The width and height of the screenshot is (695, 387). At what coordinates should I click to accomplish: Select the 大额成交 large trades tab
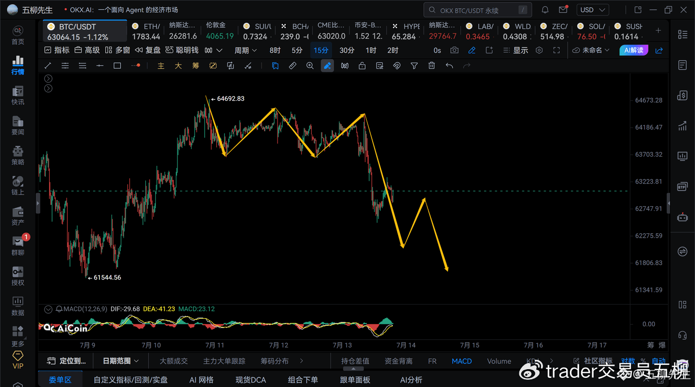(174, 361)
